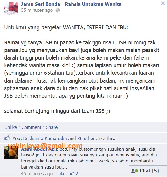This screenshot has width=167, height=177.
Task: Click the post body text paragraph
Action: click(82, 69)
